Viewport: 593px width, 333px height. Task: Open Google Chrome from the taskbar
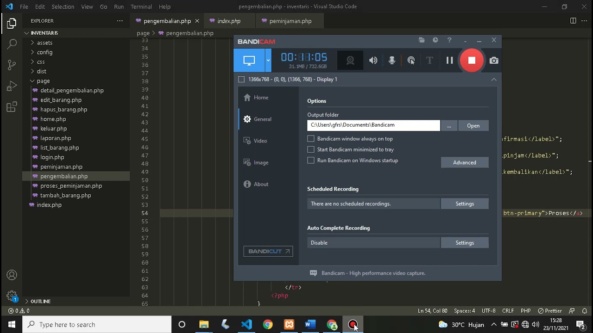[268, 324]
